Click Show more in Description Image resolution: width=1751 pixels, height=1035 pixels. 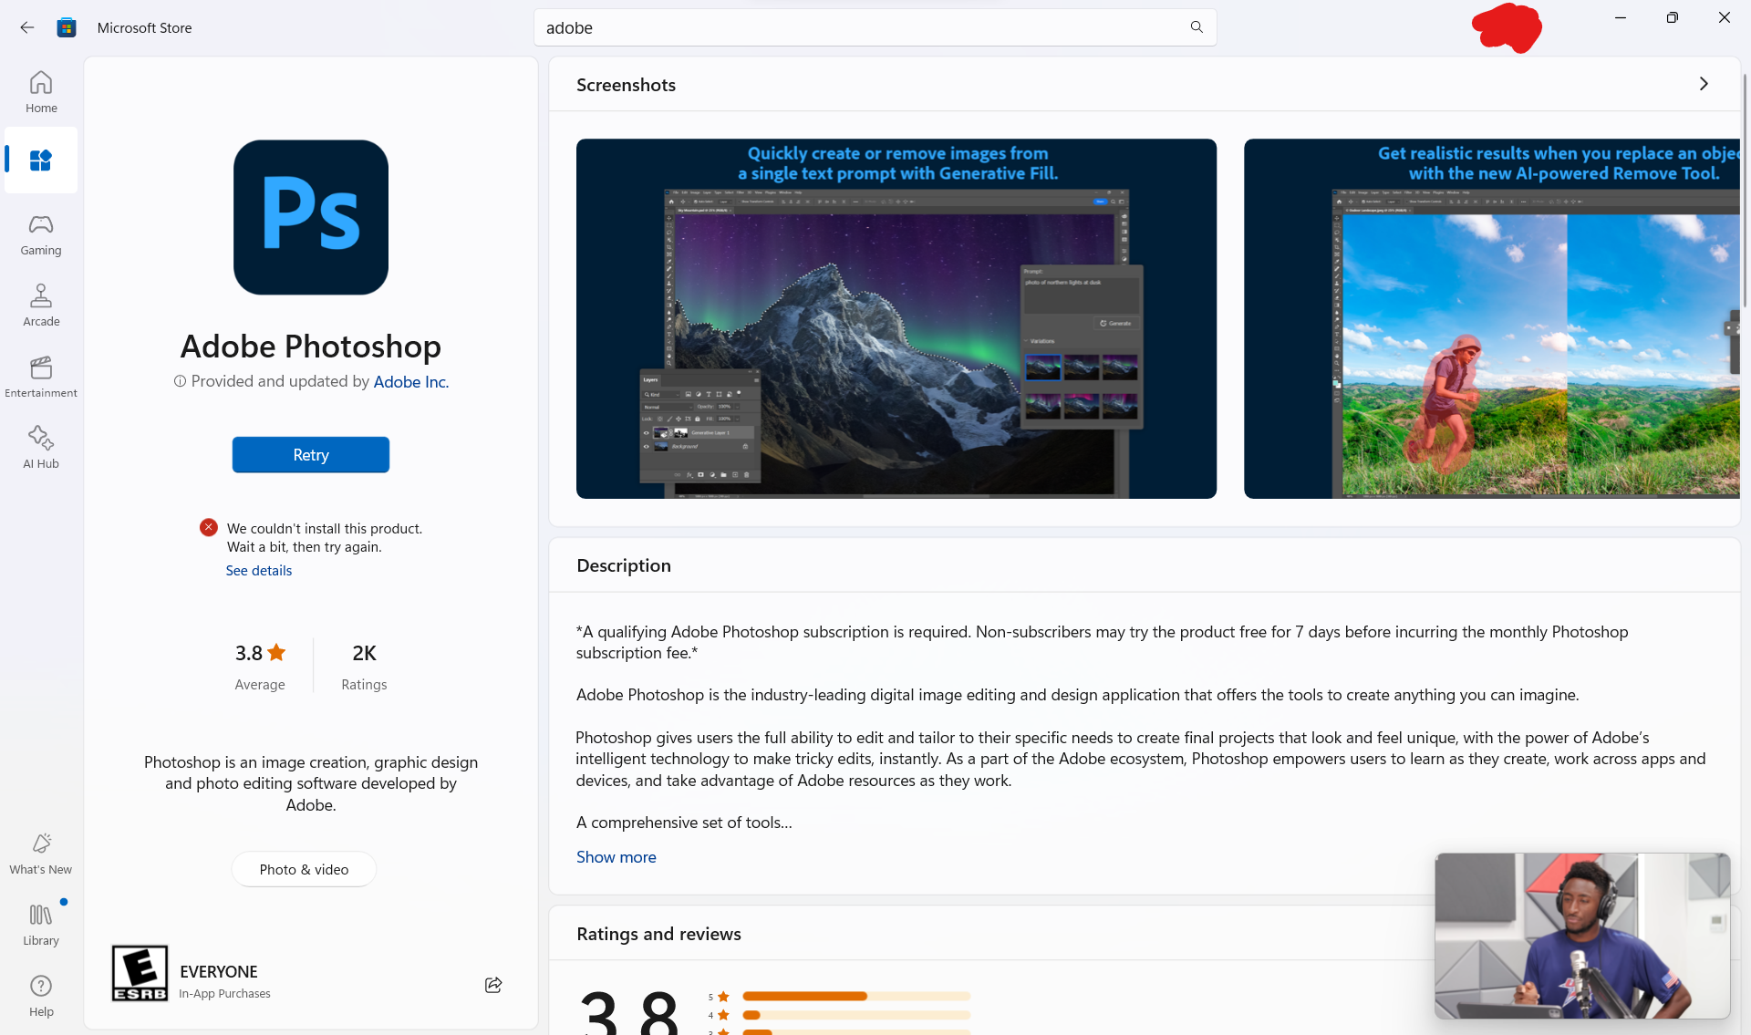pos(616,857)
